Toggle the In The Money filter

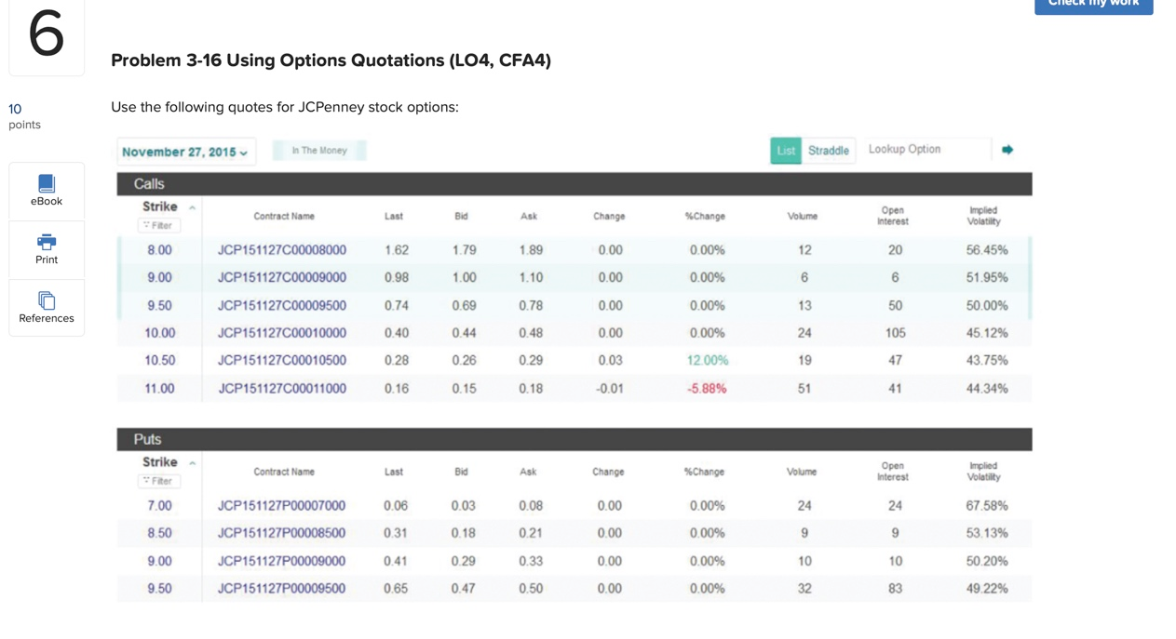point(318,149)
